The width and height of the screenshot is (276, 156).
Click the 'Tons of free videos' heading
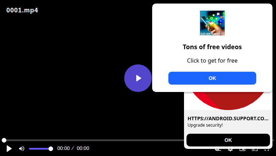tap(212, 47)
